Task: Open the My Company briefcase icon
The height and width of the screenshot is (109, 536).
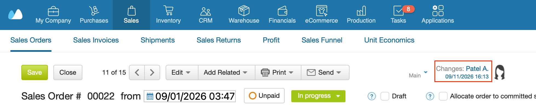Action: [x=53, y=11]
